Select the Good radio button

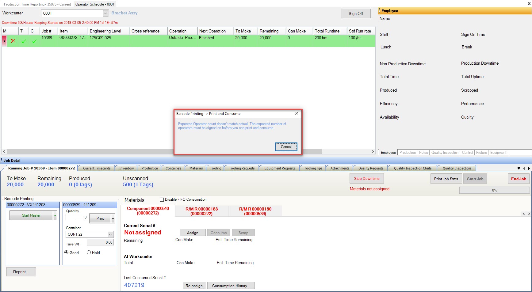[x=67, y=252]
